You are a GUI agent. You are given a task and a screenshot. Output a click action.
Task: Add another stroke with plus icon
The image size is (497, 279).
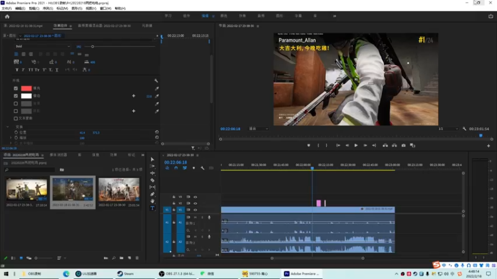coord(134,96)
